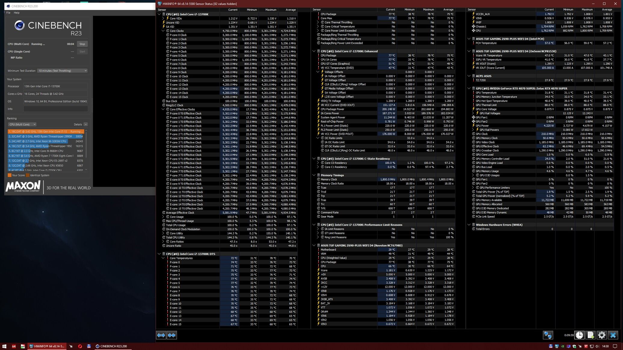Switch to the HWiNFO 64 taskbar button
Image resolution: width=623 pixels, height=350 pixels.
point(46,346)
